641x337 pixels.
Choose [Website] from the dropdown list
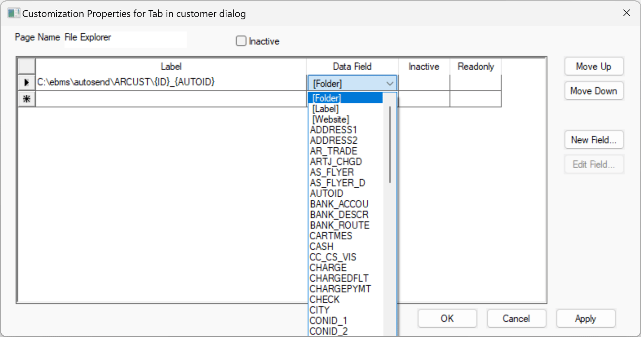331,119
